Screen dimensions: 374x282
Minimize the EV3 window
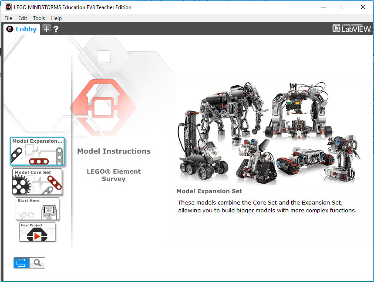click(x=323, y=7)
